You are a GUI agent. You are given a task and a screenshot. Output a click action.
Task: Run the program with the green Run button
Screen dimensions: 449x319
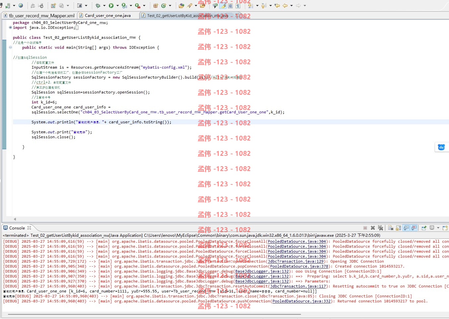(x=111, y=6)
